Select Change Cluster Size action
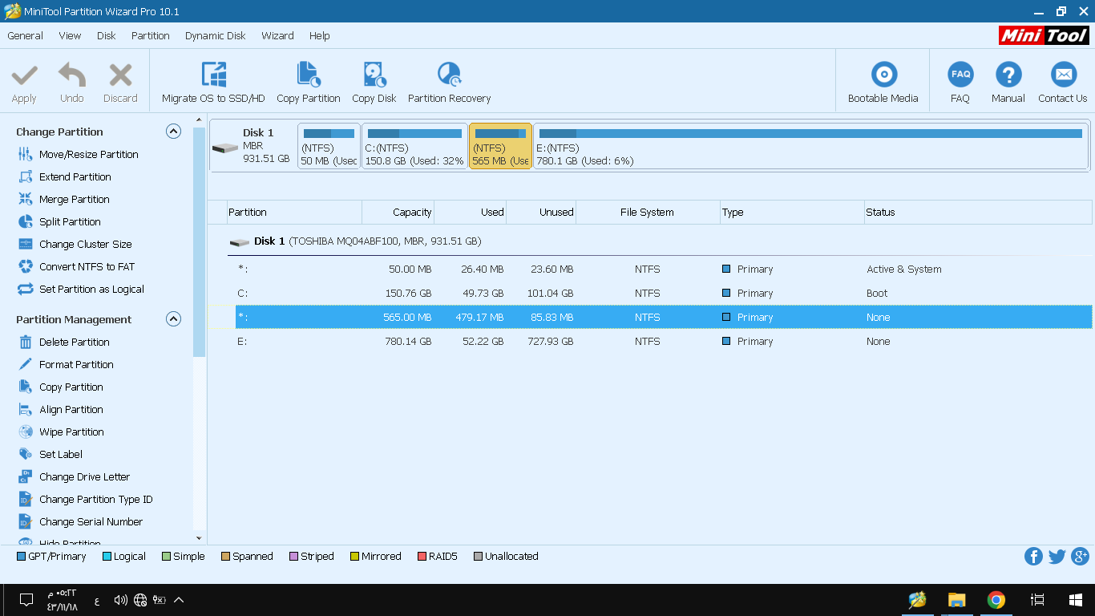 [86, 244]
